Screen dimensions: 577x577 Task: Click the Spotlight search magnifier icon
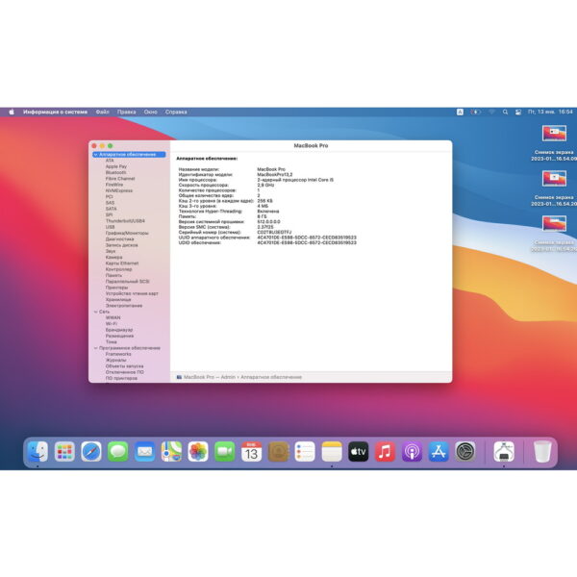pyautogui.click(x=505, y=112)
